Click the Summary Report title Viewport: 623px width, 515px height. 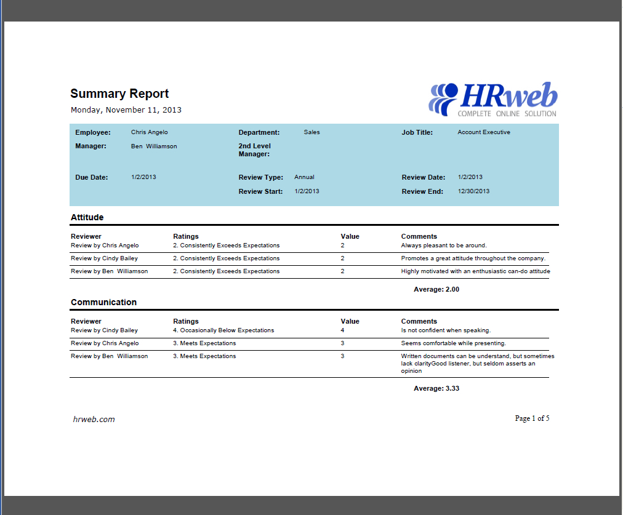click(119, 94)
